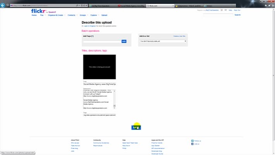Stop loading with the address bar X
Image resolution: width=275 pixels, height=155 pixels.
(86, 5)
